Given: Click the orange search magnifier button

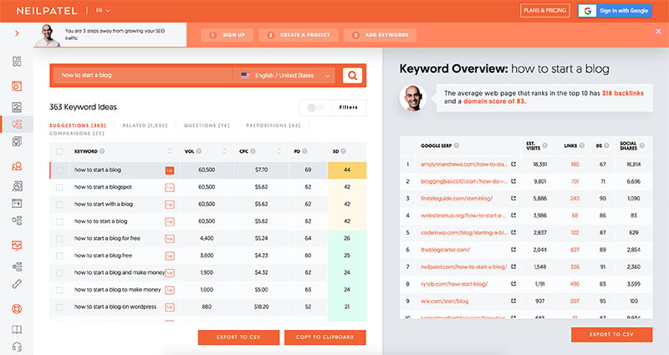Looking at the screenshot, I should coord(352,75).
